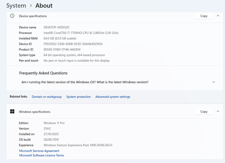Screen dimensions: 225x163
Task: Copy the Device specifications
Action: point(204,16)
